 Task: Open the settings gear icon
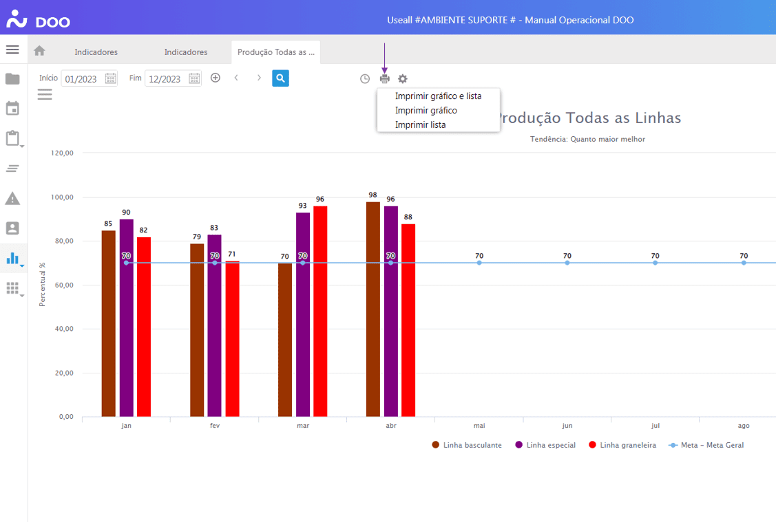tap(403, 79)
